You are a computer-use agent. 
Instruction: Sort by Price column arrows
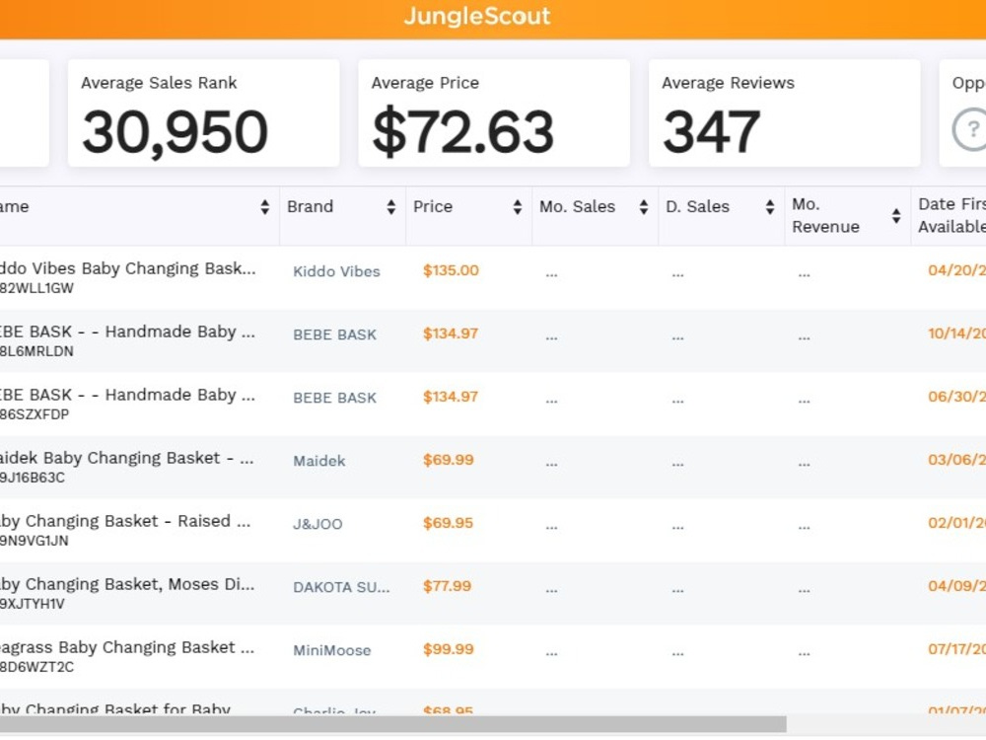(518, 207)
